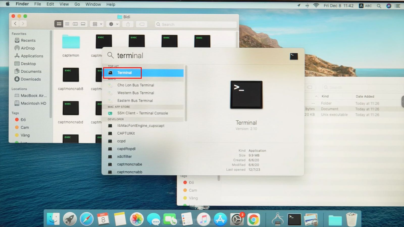Open Photos from the Dock

137,219
